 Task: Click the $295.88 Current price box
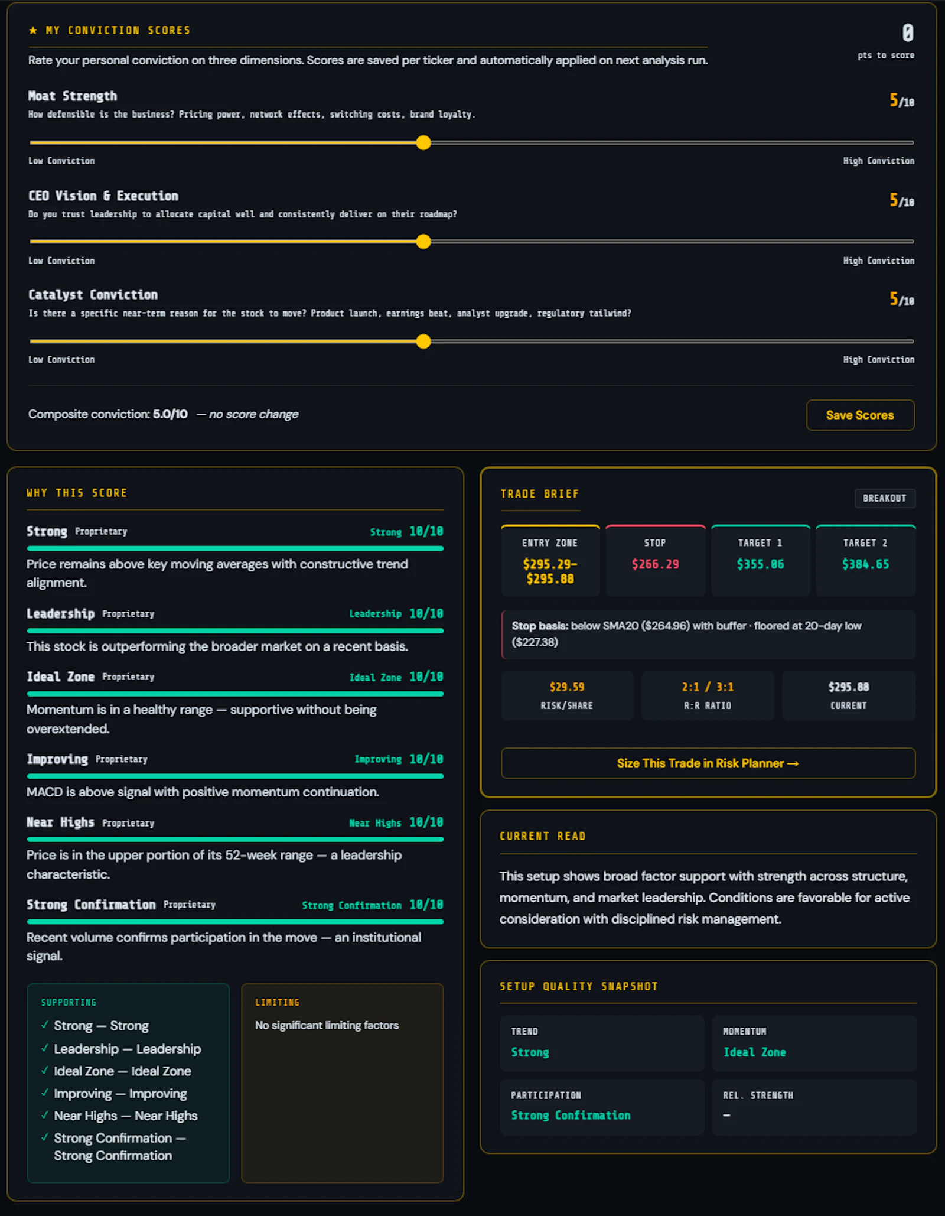tap(849, 695)
